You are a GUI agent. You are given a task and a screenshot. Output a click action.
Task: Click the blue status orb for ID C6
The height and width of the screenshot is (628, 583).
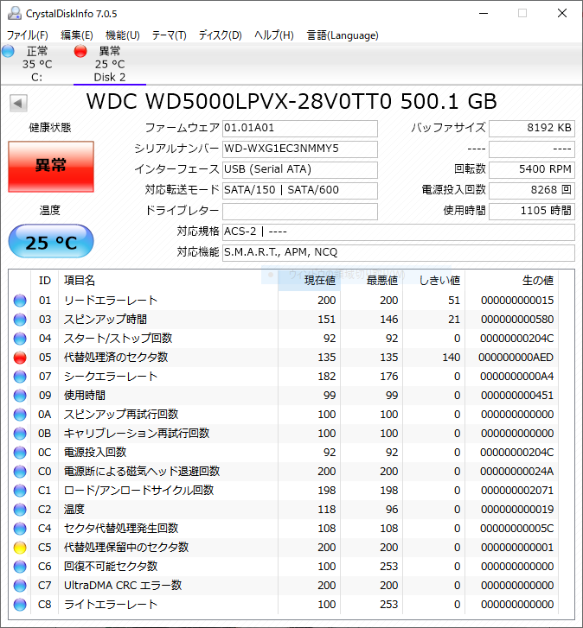tap(20, 567)
